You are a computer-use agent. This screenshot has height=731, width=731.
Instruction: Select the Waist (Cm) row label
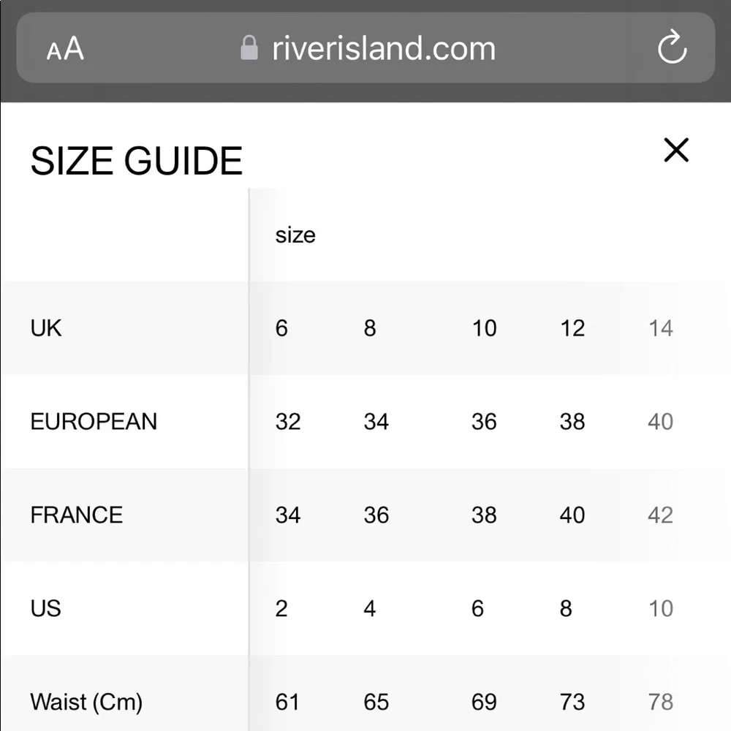click(86, 702)
